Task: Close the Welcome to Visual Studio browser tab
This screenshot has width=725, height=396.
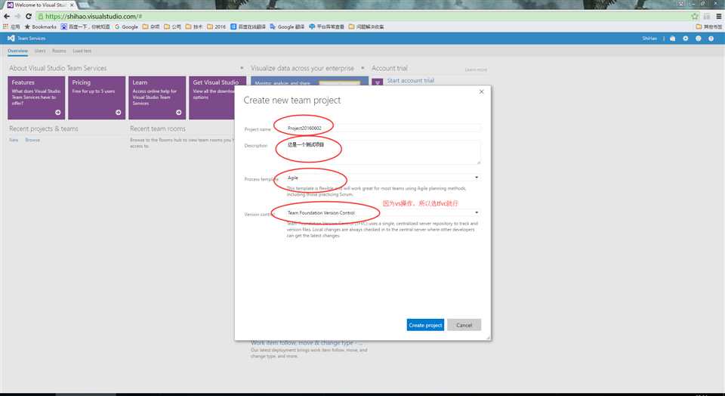Action: (72, 5)
